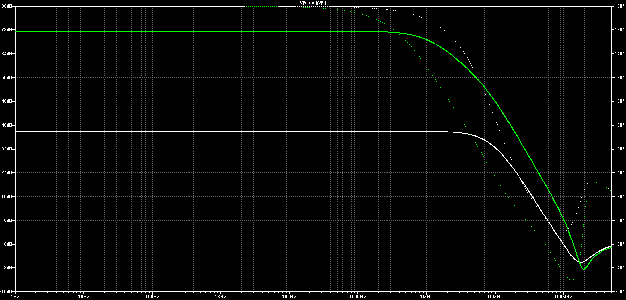Viewport: 626px width, 300px height.
Task: Click the 0dB gain axis label
Action: [x=8, y=244]
